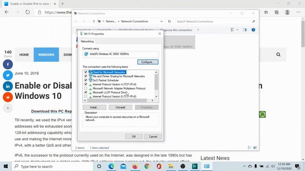Viewport: 305px width, 171px height.
Task: Share the article on LinkedIn
Action: click(x=8, y=86)
